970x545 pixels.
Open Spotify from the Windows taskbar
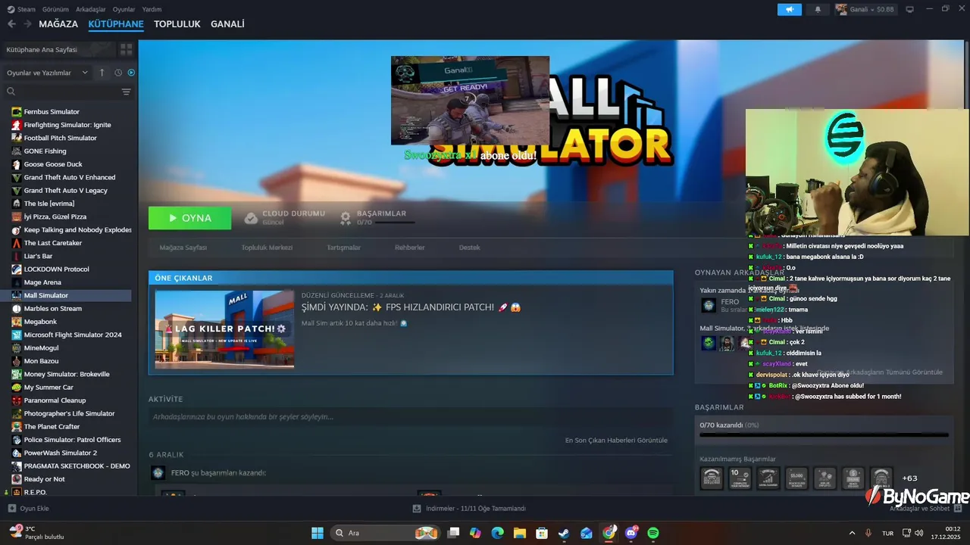653,533
